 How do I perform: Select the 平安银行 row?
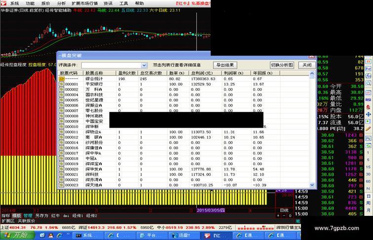pos(184,84)
